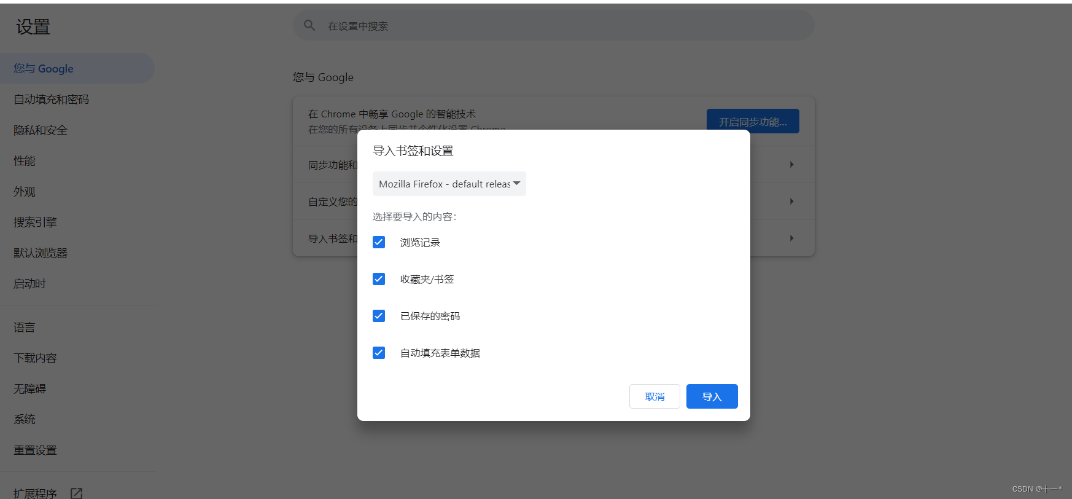Click the 设置 page heading
1072x499 pixels.
pyautogui.click(x=33, y=26)
